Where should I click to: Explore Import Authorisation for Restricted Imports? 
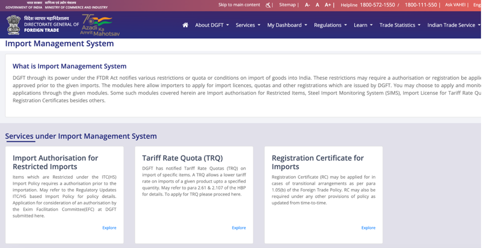coord(110,228)
